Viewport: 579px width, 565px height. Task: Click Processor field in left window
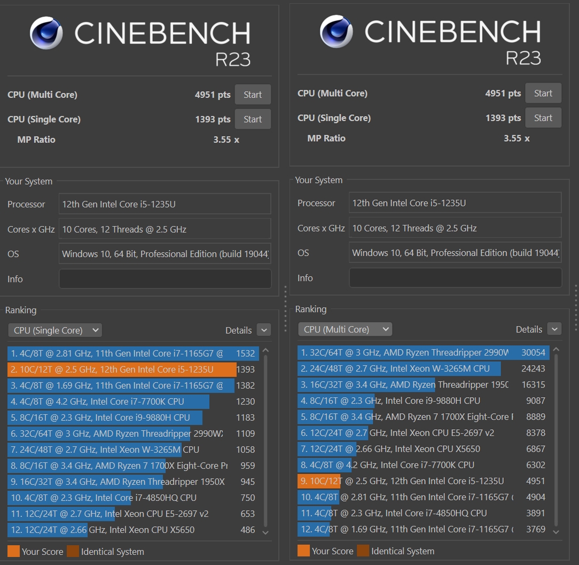[x=165, y=204]
